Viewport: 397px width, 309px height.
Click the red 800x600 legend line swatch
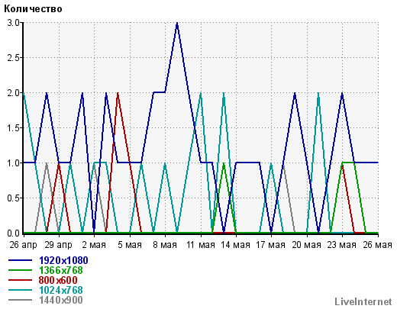[21, 280]
